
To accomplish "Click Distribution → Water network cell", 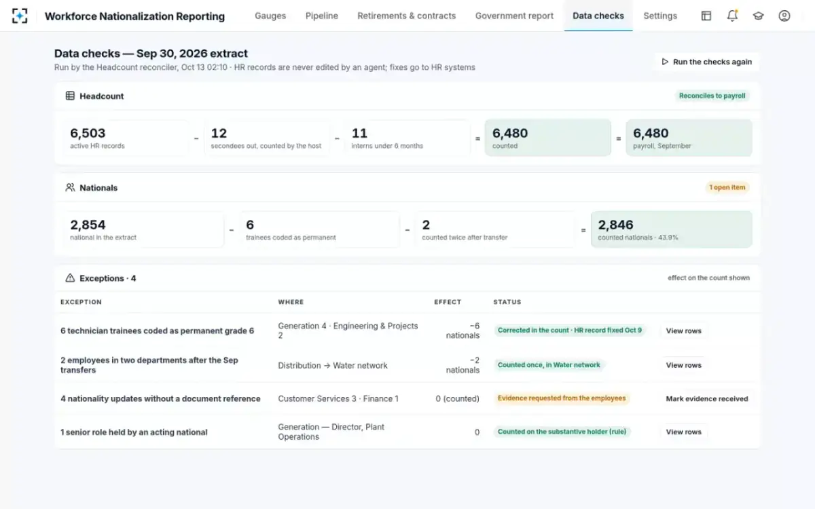I will click(x=333, y=365).
